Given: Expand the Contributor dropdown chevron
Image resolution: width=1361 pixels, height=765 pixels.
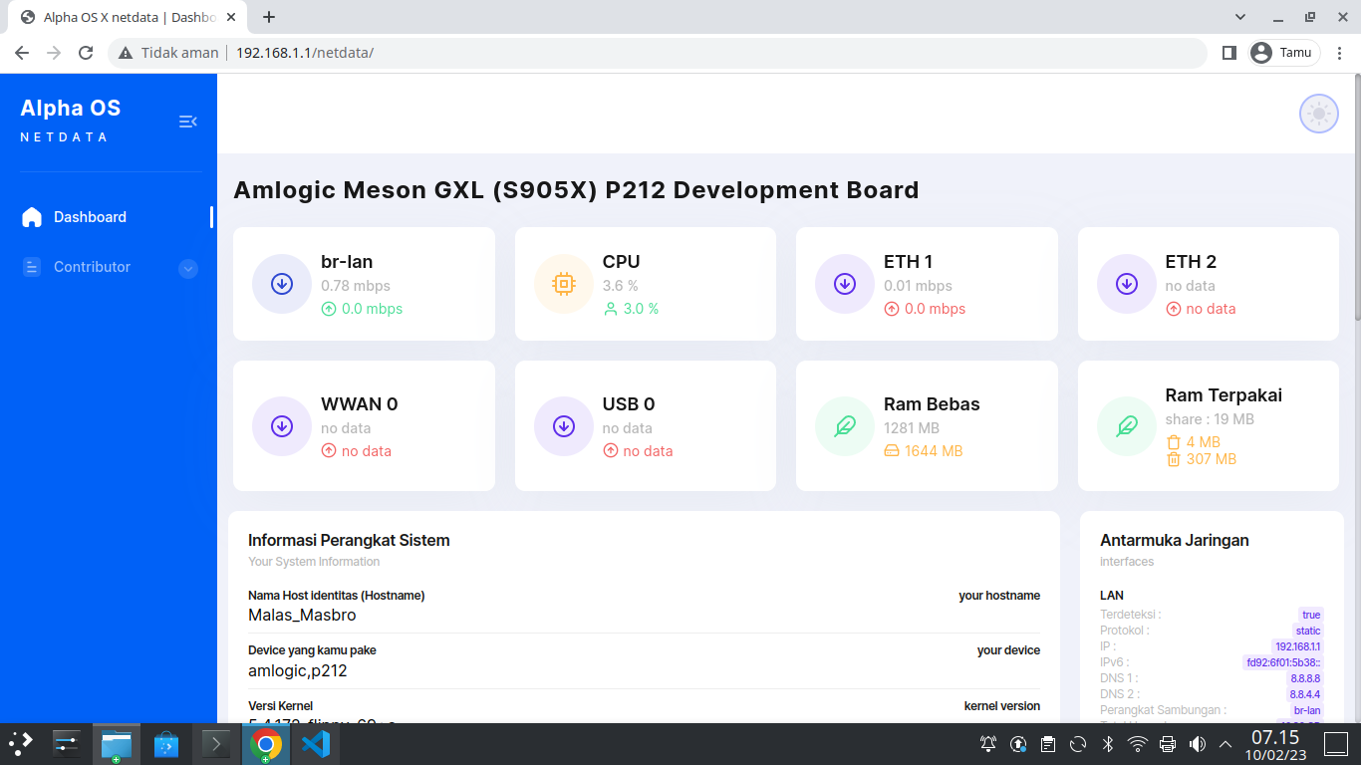Looking at the screenshot, I should click(x=188, y=268).
